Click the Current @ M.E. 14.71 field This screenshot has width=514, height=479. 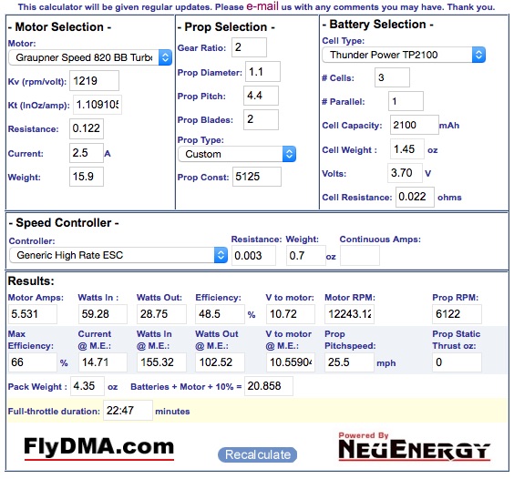click(x=103, y=362)
